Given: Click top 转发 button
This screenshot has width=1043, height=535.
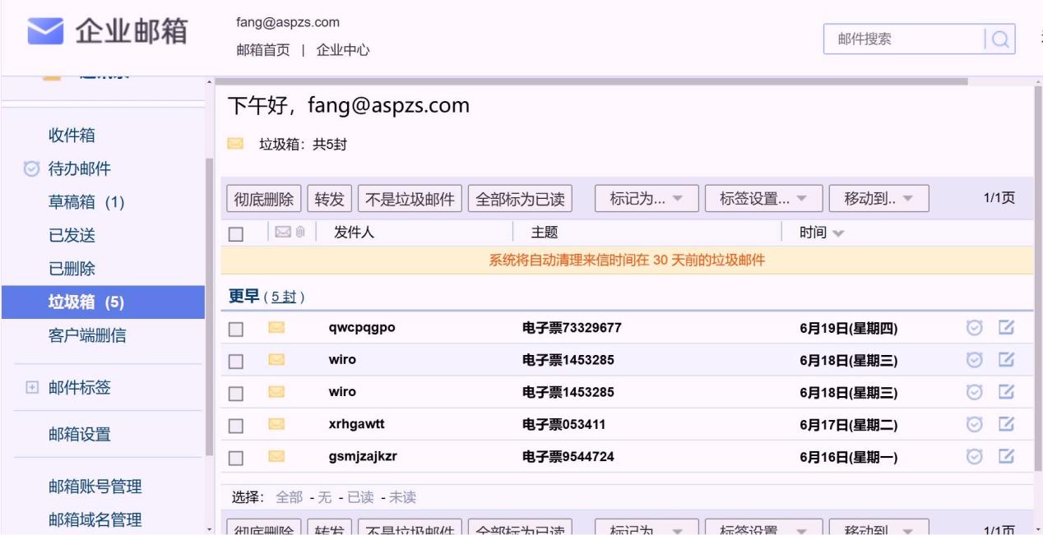Looking at the screenshot, I should point(330,199).
